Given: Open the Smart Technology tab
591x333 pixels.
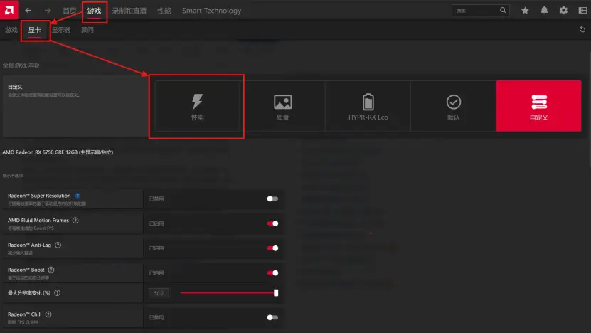Looking at the screenshot, I should coord(211,11).
